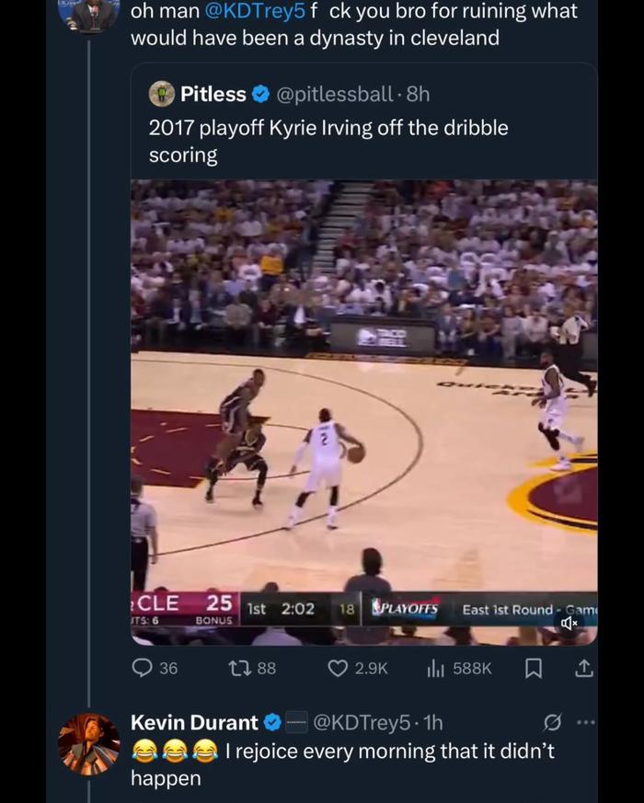The width and height of the screenshot is (644, 803).
Task: View analytics via the bar chart icon
Action: (x=435, y=668)
